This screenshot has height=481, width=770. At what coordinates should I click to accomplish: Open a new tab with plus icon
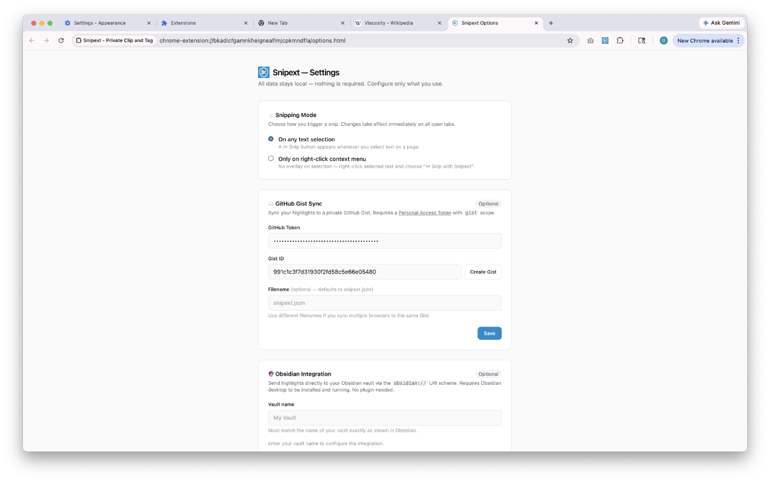click(551, 23)
